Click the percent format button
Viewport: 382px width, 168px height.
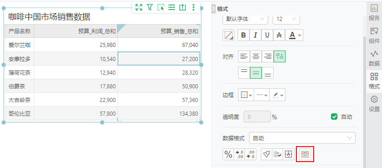(228, 154)
